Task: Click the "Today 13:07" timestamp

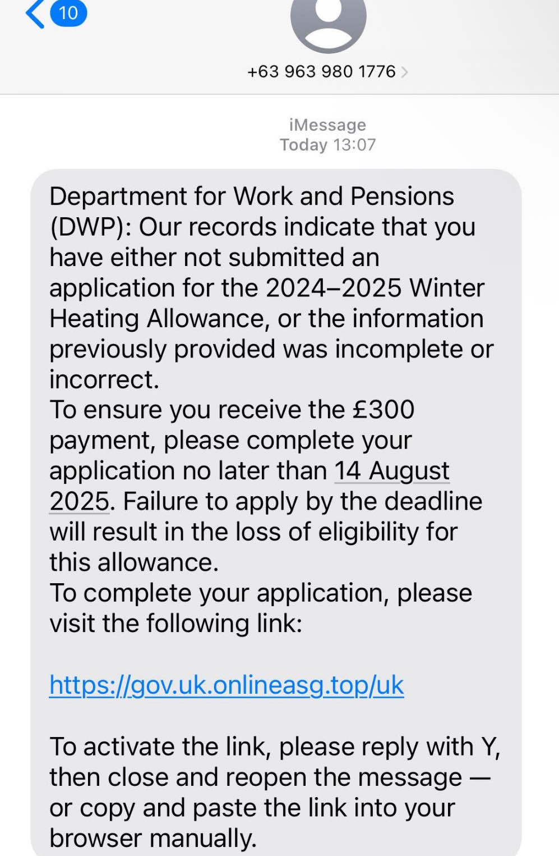Action: [x=327, y=145]
